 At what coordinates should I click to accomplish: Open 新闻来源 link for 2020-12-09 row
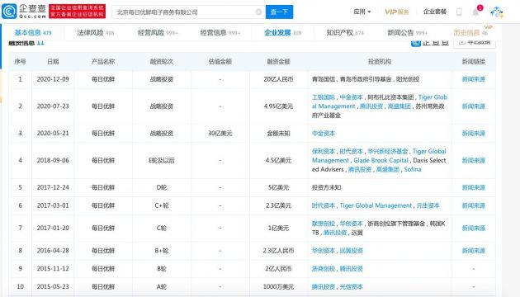click(474, 79)
